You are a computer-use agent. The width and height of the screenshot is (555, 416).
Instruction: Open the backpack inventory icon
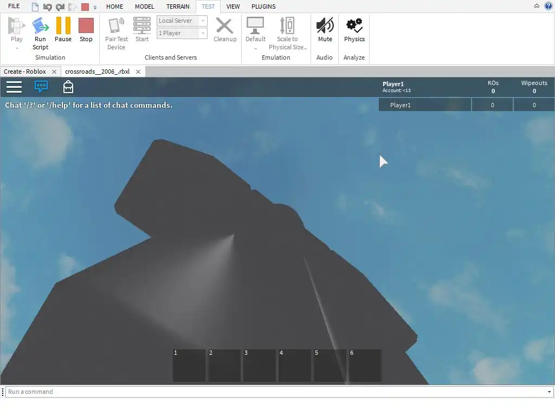pos(68,87)
